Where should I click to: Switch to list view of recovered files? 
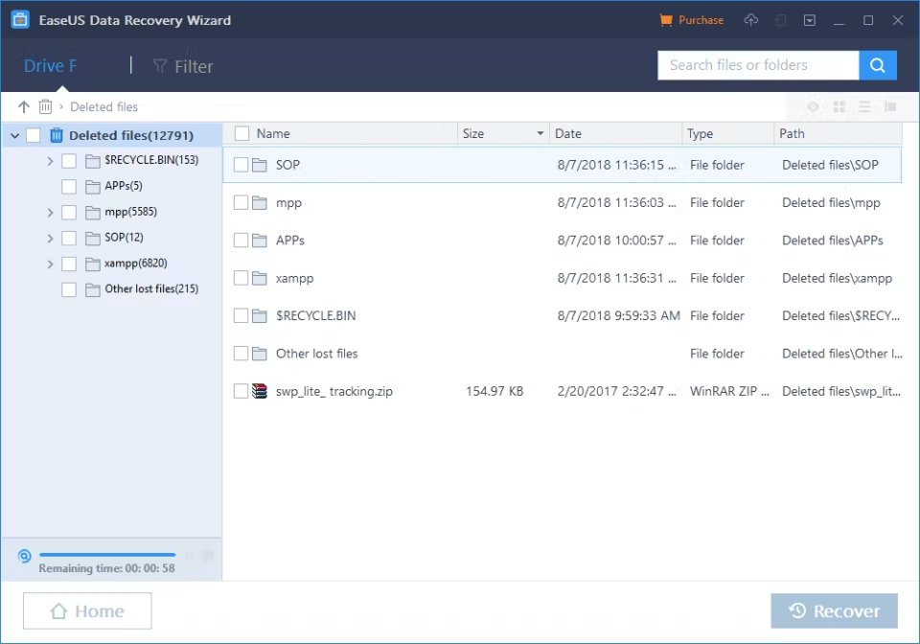click(863, 106)
